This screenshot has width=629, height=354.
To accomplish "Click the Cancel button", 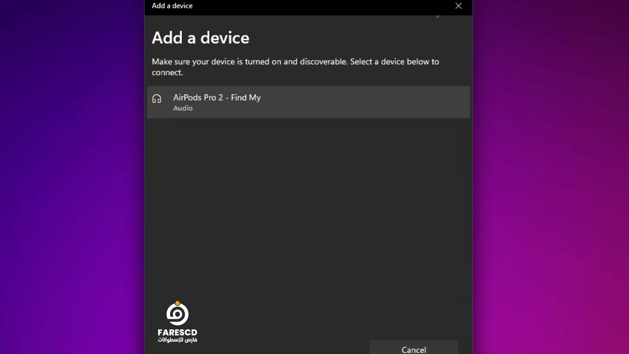I will pyautogui.click(x=414, y=347).
